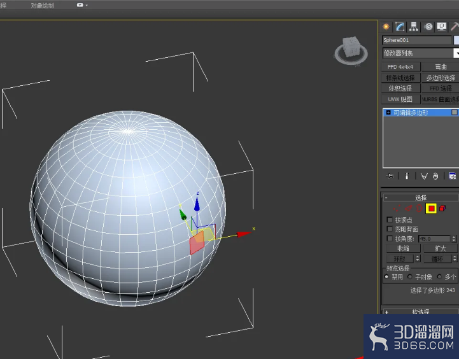
Task: Enable the 忽略背面 checkbox
Action: (390, 229)
